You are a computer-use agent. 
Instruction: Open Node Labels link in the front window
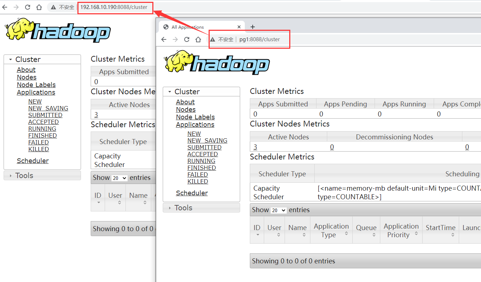coord(195,117)
